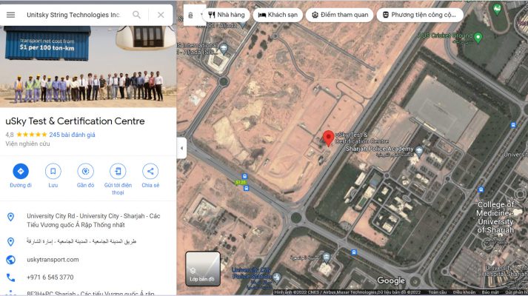Image resolution: width=528 pixels, height=296 pixels.
Task: Collapse the side panel arrow
Action: (181, 147)
